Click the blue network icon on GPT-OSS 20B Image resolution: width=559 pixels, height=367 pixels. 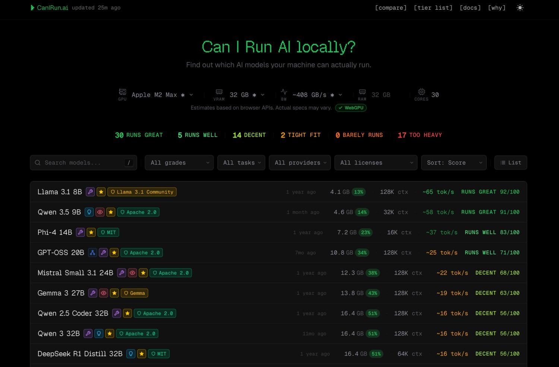(x=92, y=253)
